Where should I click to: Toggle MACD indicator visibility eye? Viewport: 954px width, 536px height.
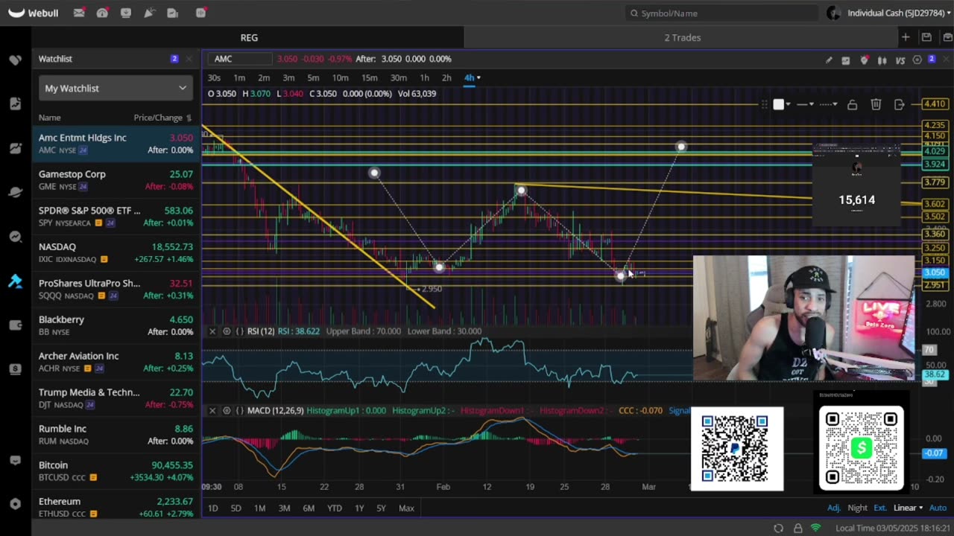[227, 410]
